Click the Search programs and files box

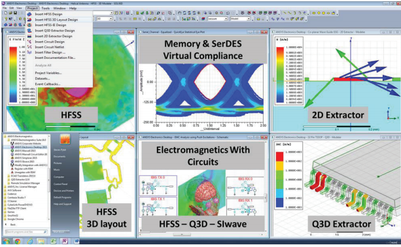point(26,232)
